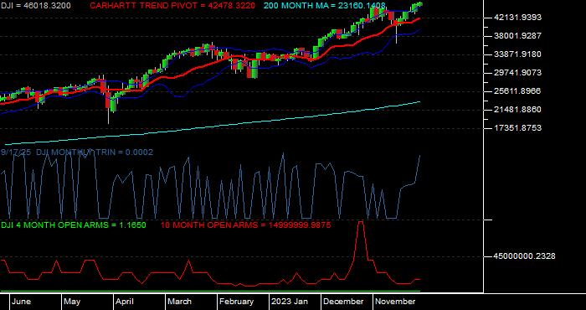Click the 33871.9180 price axis label
Image resolution: width=586 pixels, height=310 pixels.
pyautogui.click(x=517, y=54)
